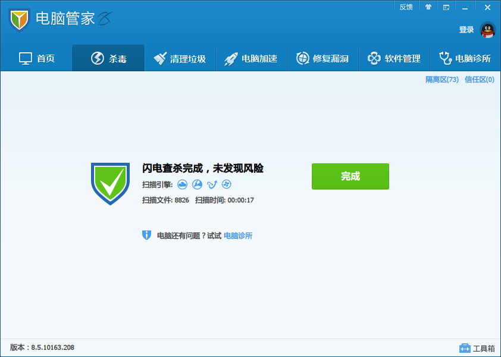Open the 首页 home tab
The image size is (501, 357).
point(36,58)
